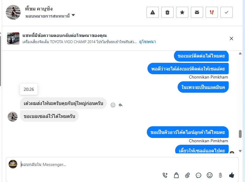Click the warning triangle spam button
This screenshot has width=245, height=182.
click(x=153, y=12)
